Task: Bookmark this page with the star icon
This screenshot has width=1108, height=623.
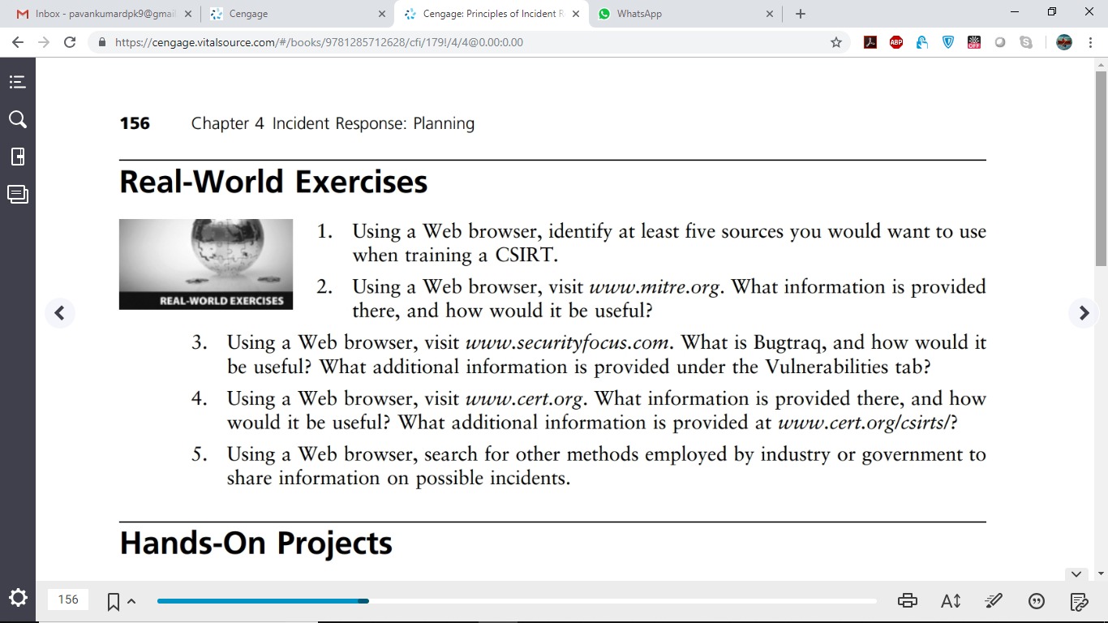Action: [x=836, y=42]
